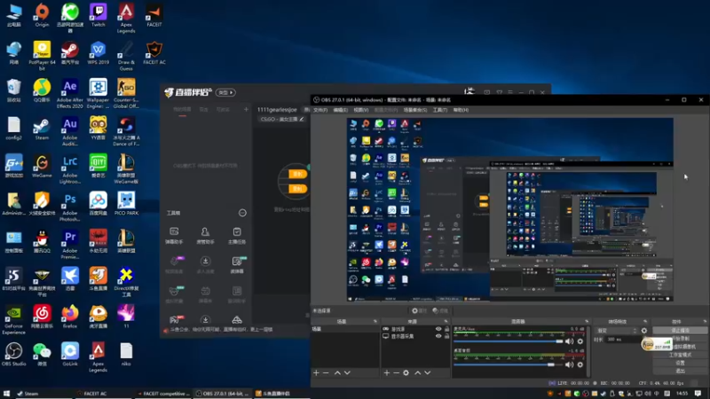This screenshot has width=710, height=399.
Task: Pop out the Controls dock
Action: point(705,321)
